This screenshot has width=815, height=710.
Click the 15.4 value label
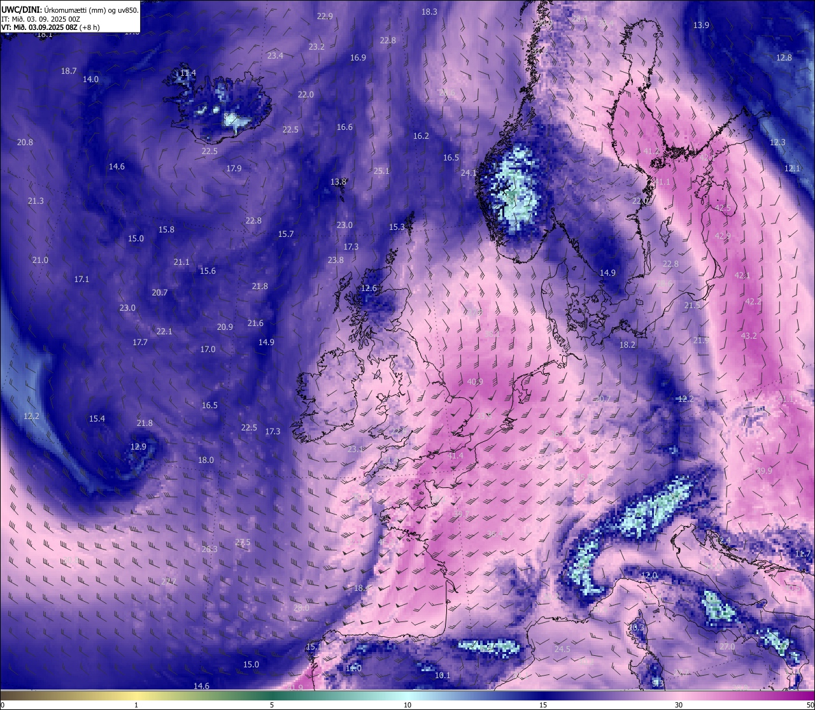pyautogui.click(x=97, y=418)
